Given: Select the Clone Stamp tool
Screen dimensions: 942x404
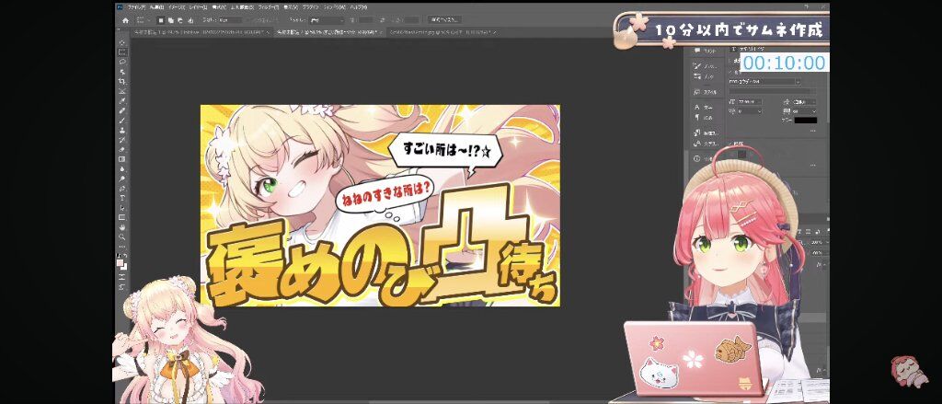Looking at the screenshot, I should click(122, 130).
